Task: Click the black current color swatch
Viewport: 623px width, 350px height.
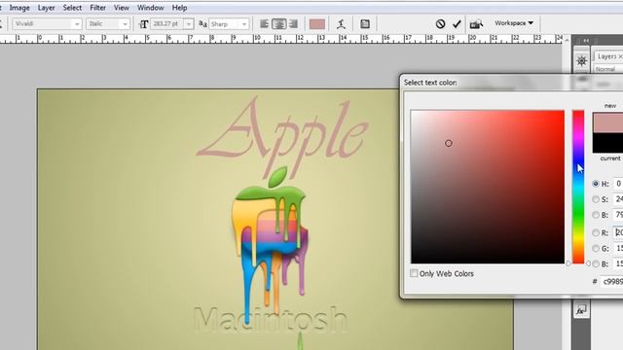Action: click(x=607, y=143)
